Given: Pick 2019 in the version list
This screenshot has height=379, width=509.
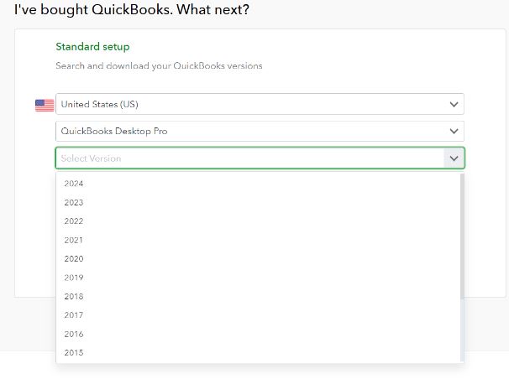Looking at the screenshot, I should [x=258, y=278].
